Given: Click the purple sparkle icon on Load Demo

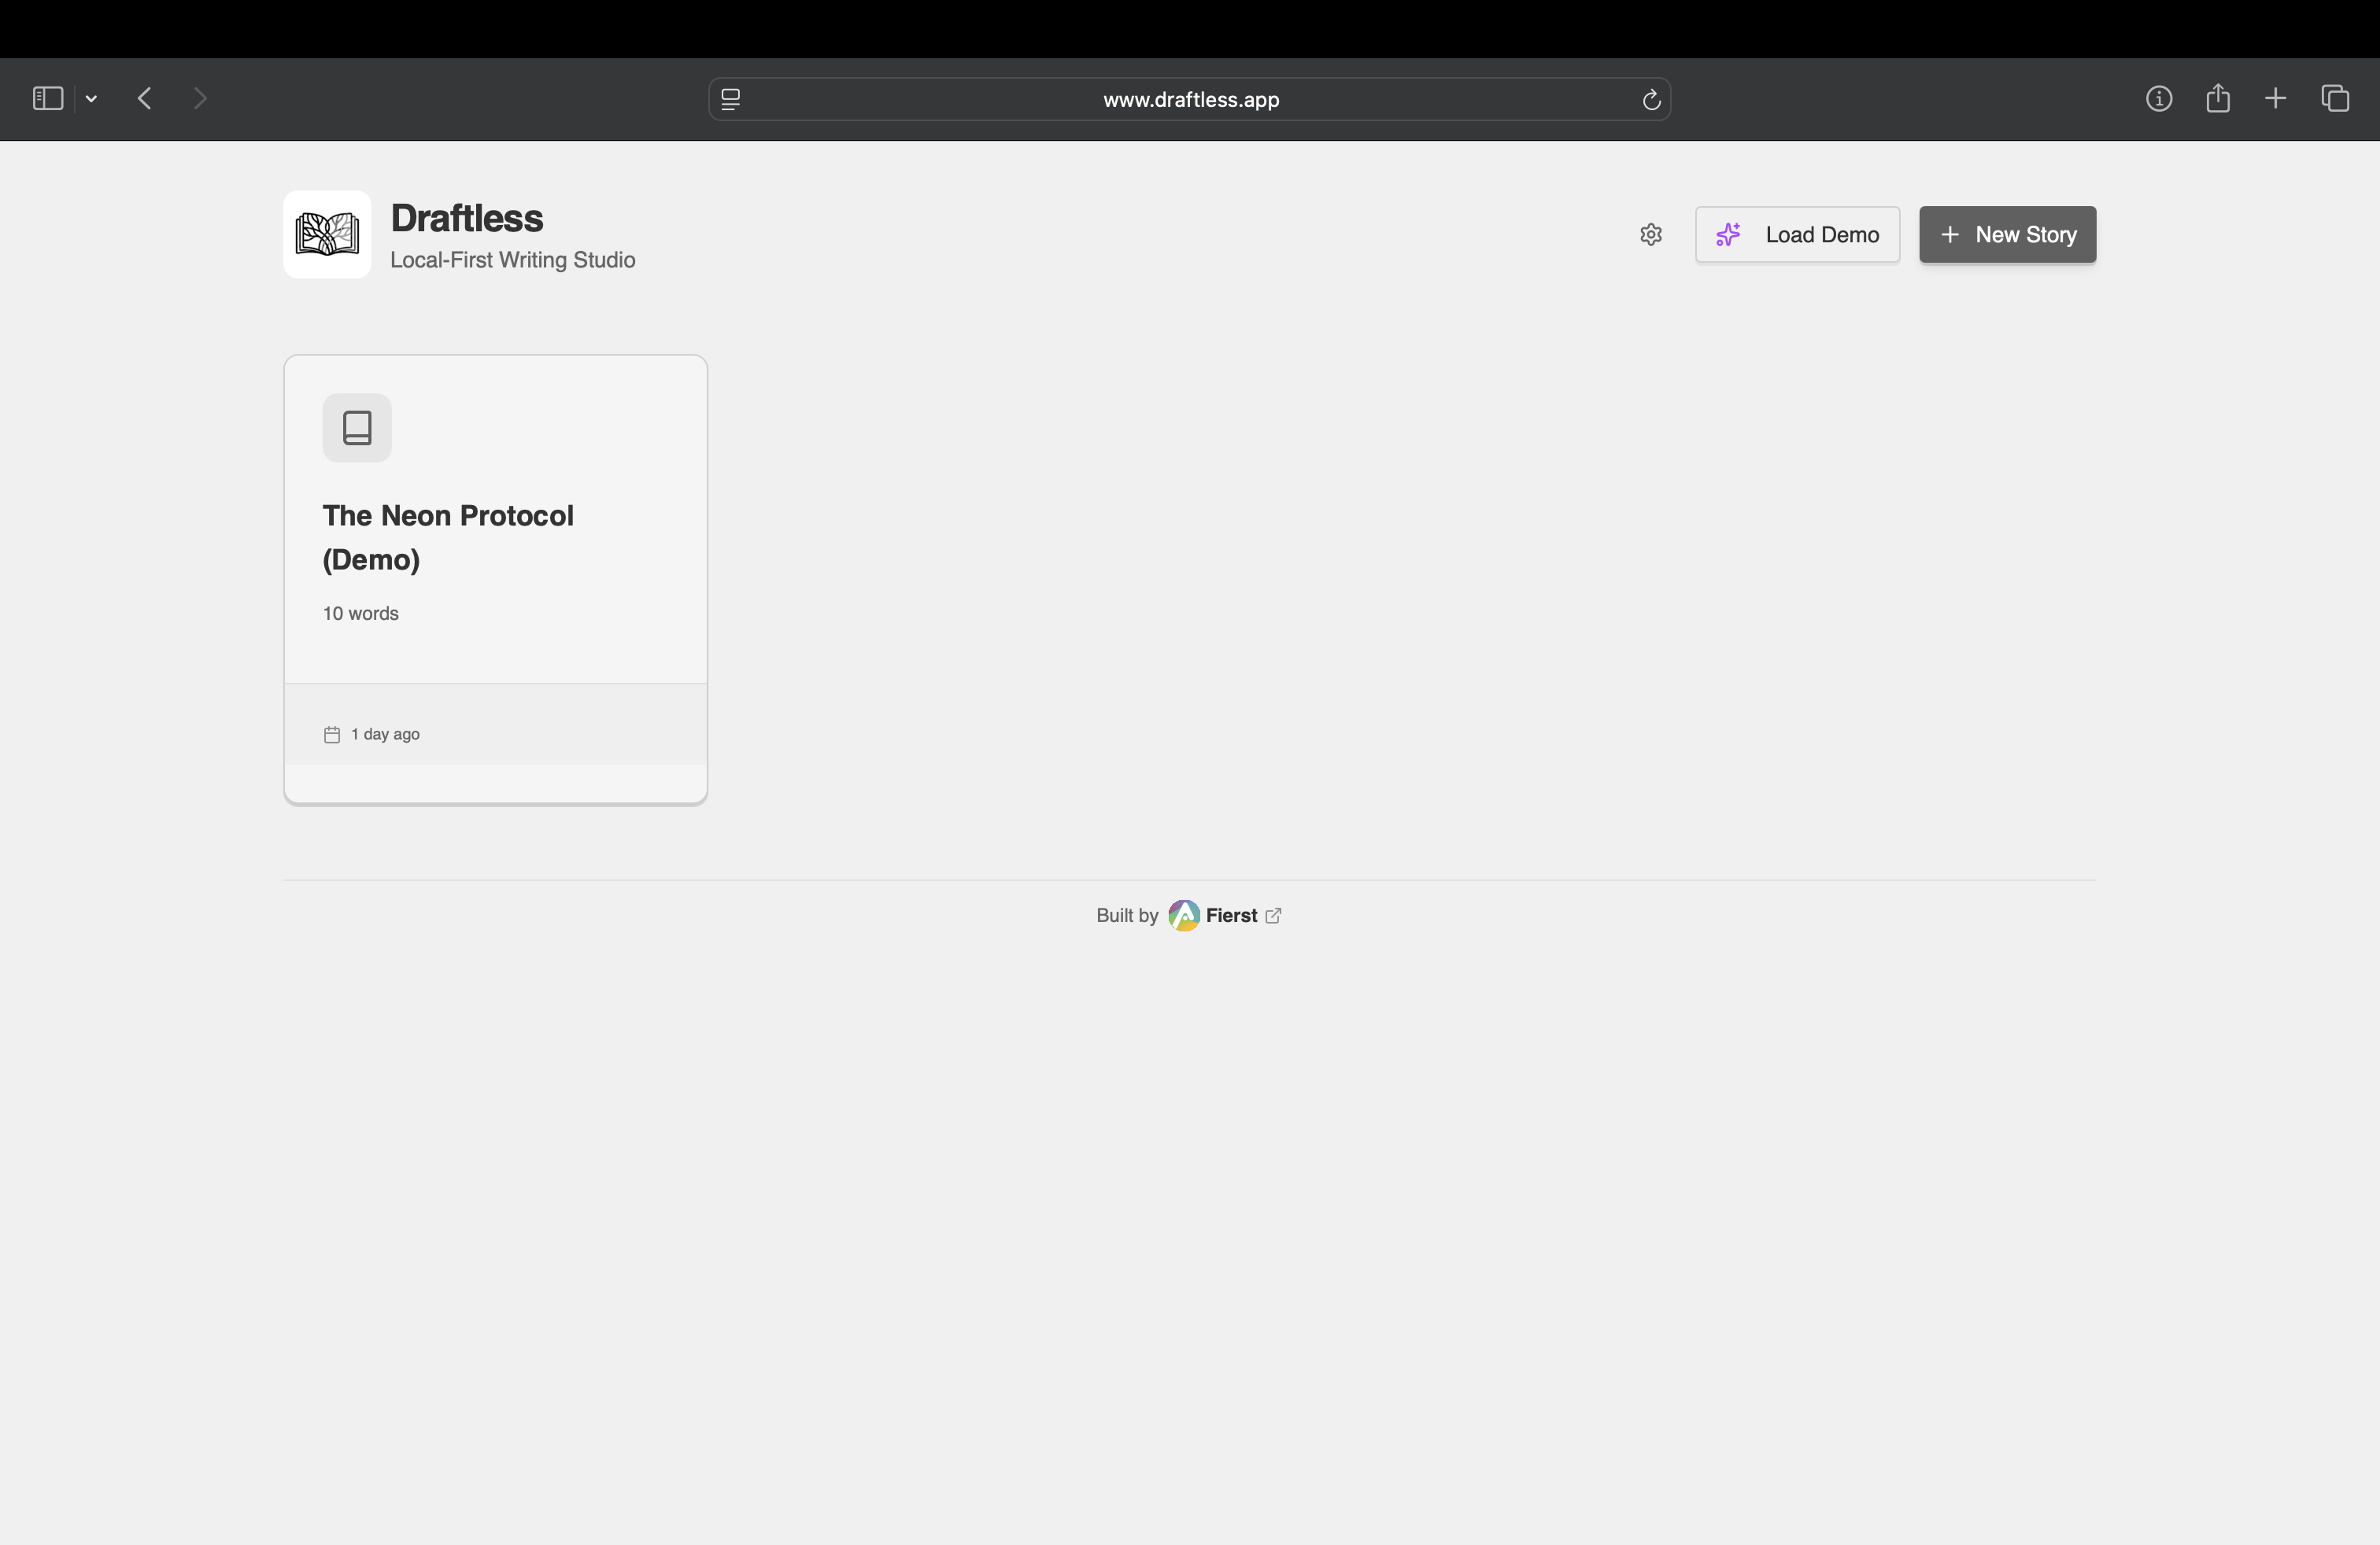Looking at the screenshot, I should pos(1729,235).
